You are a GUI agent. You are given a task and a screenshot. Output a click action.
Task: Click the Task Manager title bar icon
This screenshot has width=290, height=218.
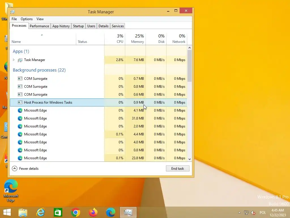point(12,12)
